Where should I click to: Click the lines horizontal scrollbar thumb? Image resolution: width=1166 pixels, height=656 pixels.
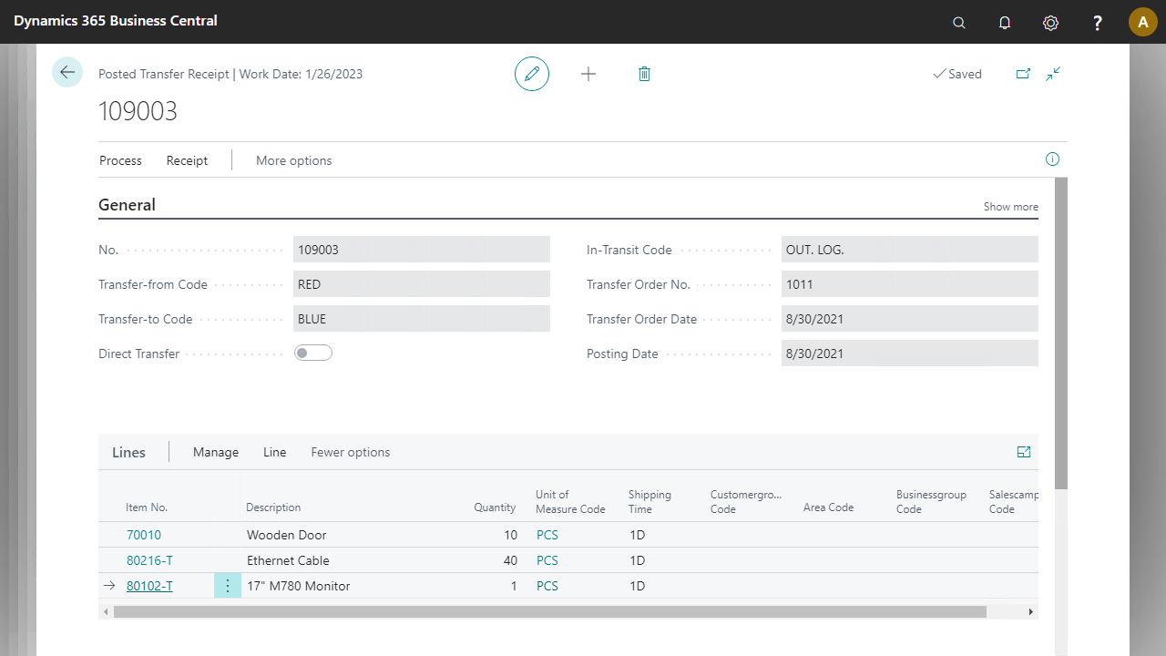pyautogui.click(x=549, y=612)
